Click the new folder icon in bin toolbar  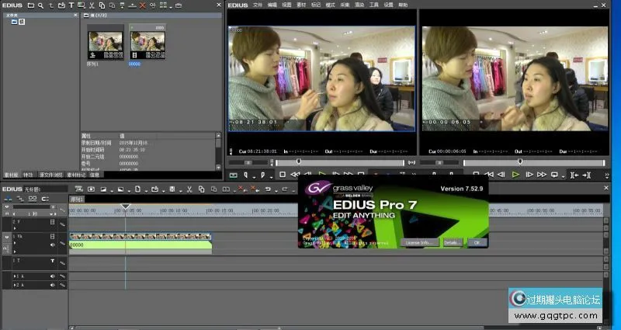point(31,5)
